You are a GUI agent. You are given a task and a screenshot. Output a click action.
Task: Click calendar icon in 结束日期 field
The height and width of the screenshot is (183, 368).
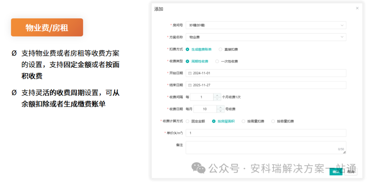[x=190, y=85]
